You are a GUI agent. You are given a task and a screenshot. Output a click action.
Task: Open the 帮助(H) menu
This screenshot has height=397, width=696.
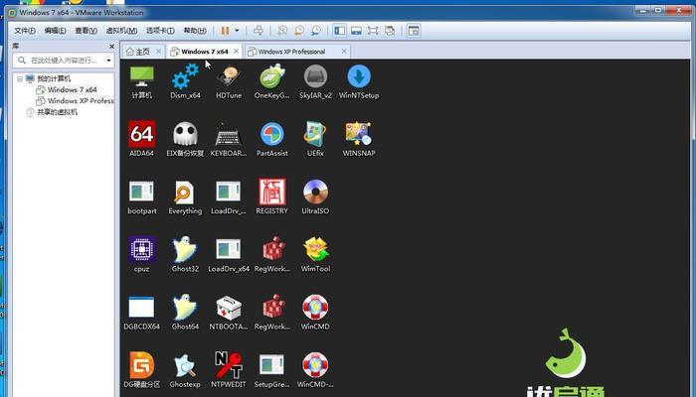(195, 31)
